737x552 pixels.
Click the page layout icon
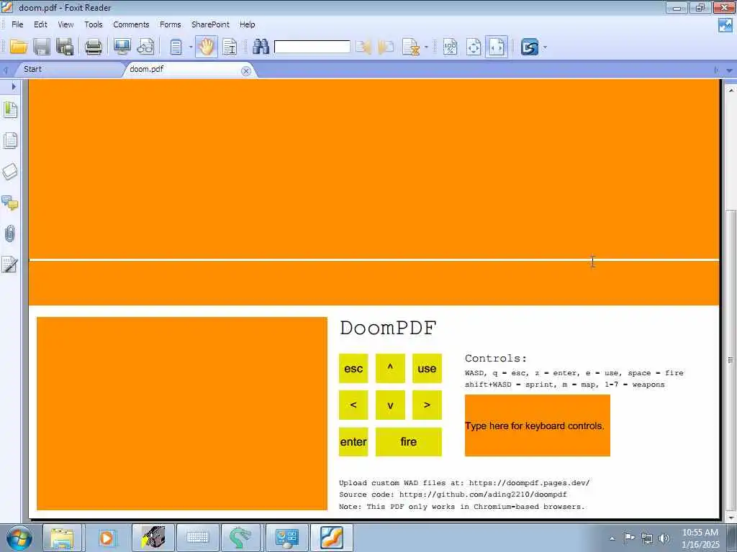(176, 47)
